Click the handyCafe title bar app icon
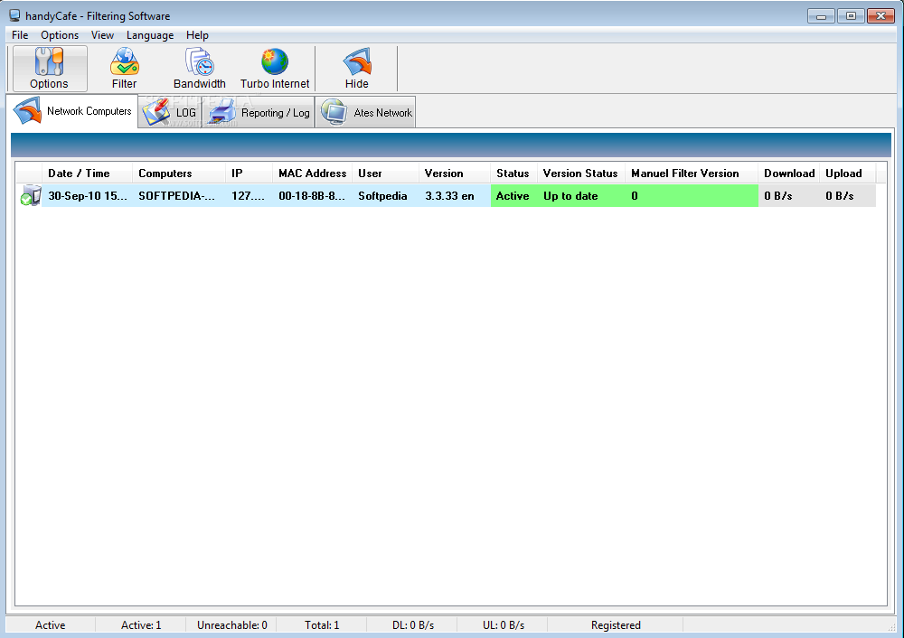904x638 pixels. pyautogui.click(x=14, y=15)
